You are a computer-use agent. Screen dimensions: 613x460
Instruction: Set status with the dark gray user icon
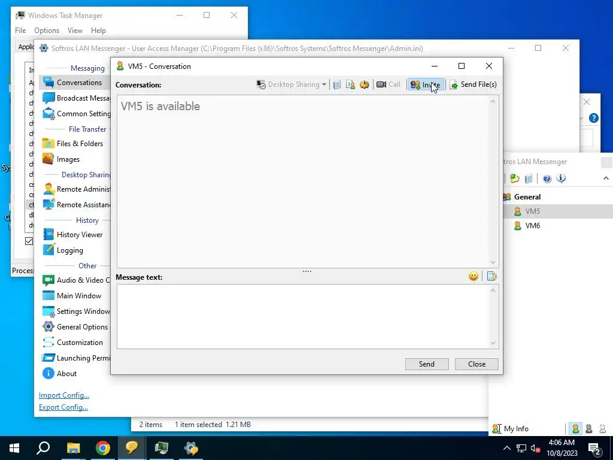point(589,429)
